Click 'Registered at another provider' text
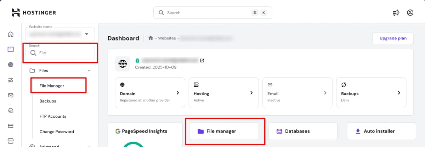This screenshot has width=425, height=147. (x=145, y=100)
